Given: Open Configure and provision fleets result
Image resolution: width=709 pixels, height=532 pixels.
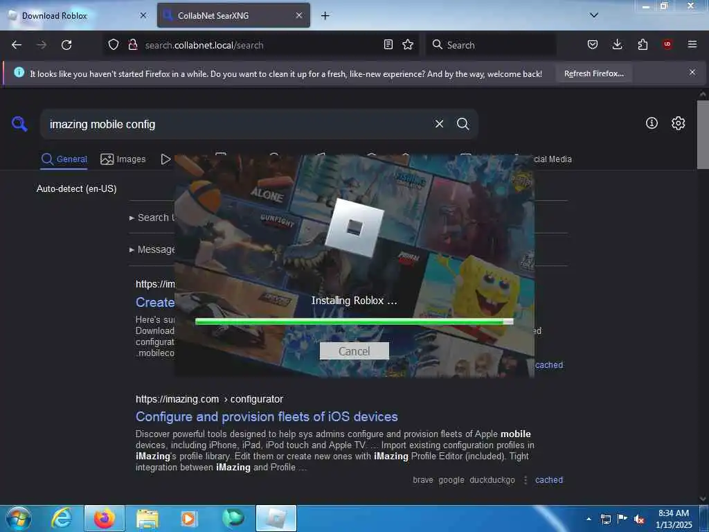Looking at the screenshot, I should coord(267,416).
